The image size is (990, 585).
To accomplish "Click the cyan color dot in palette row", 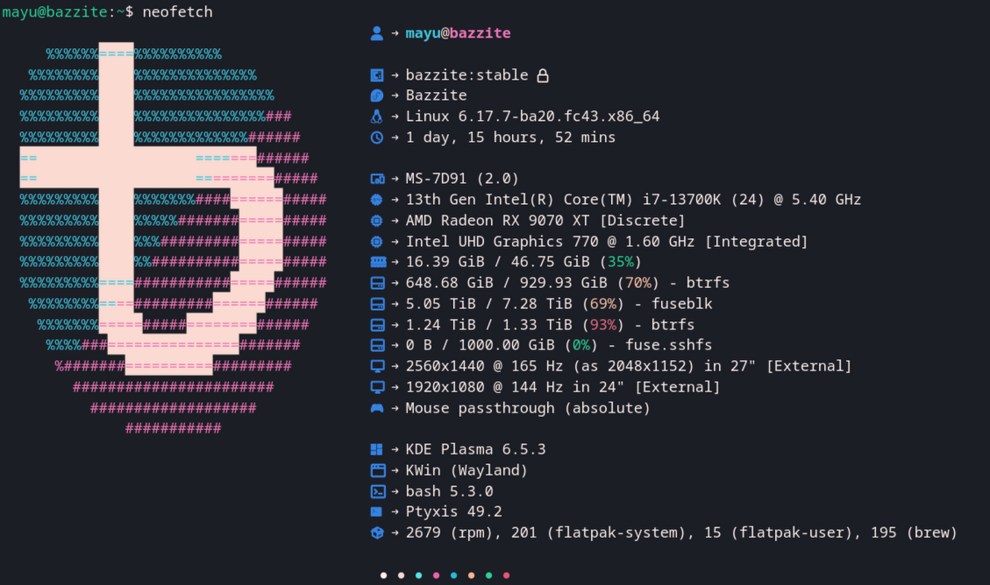I will pyautogui.click(x=418, y=574).
